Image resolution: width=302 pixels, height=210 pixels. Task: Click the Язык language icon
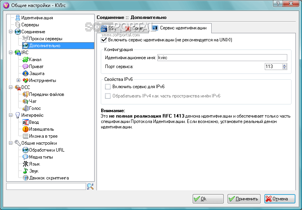[x=26, y=164]
